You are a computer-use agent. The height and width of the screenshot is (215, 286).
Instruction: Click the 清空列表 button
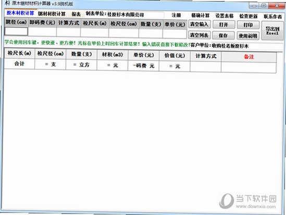(x=199, y=35)
